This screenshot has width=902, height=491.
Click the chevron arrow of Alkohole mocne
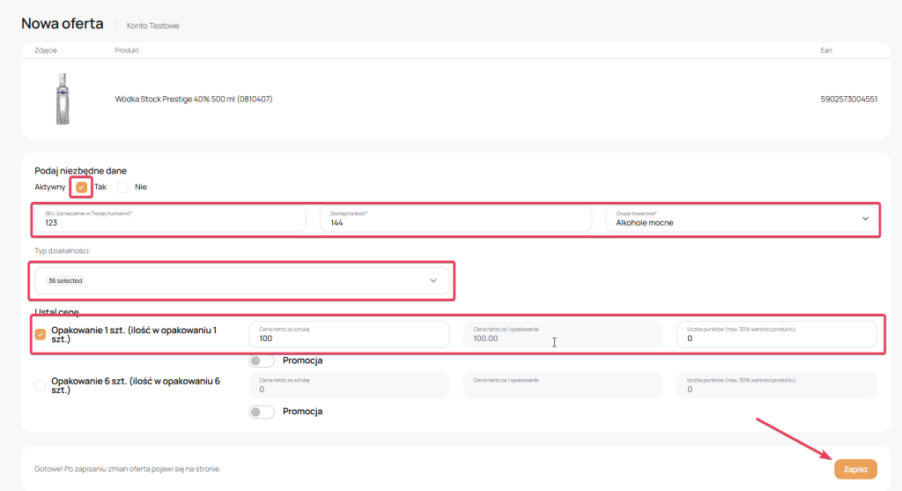pyautogui.click(x=865, y=219)
